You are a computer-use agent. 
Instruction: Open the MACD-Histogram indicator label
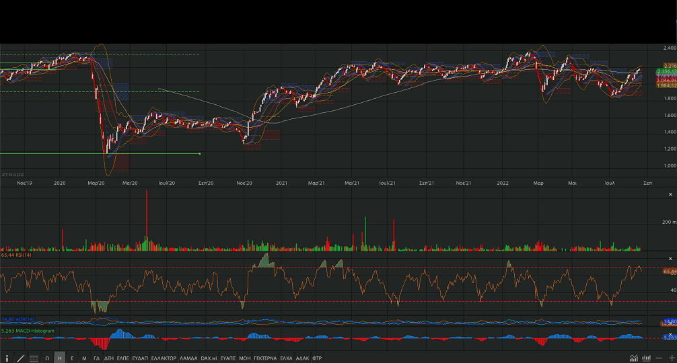31,331
